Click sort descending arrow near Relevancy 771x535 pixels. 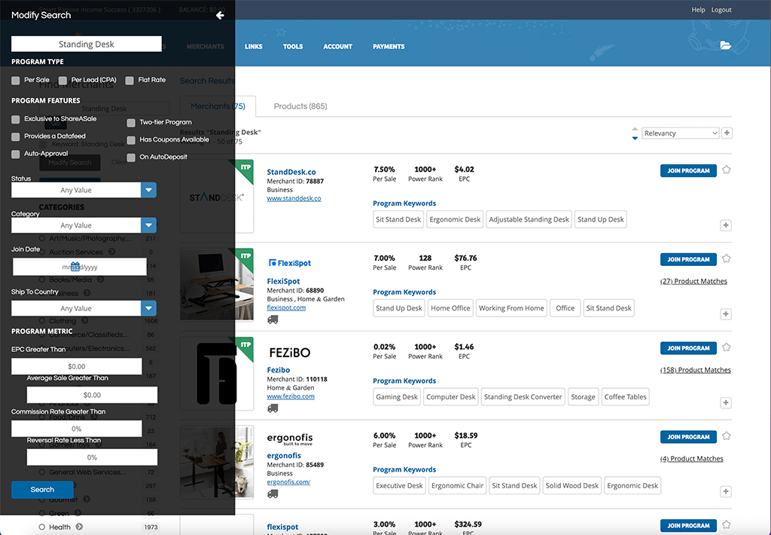(635, 139)
